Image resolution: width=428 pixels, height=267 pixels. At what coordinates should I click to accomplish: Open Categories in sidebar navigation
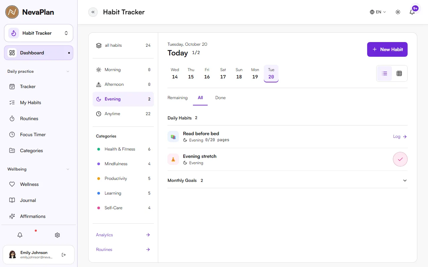[38, 151]
